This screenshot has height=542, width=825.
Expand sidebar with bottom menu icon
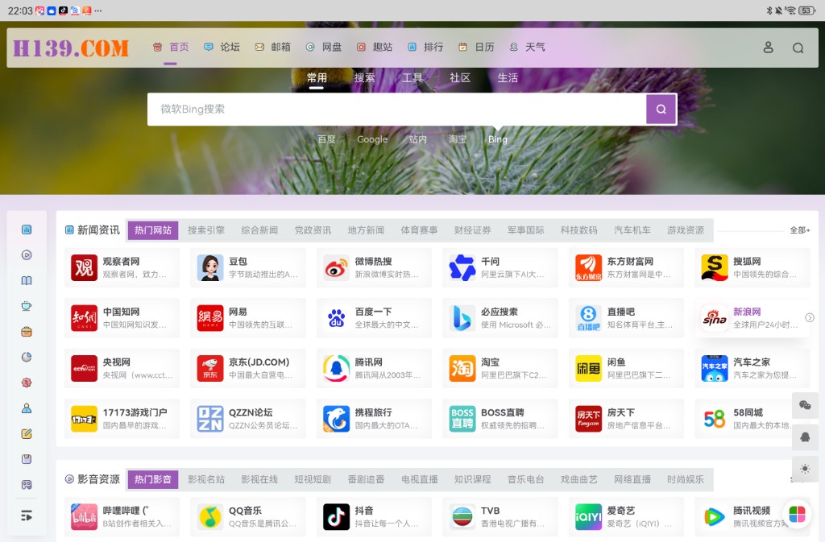click(x=27, y=515)
